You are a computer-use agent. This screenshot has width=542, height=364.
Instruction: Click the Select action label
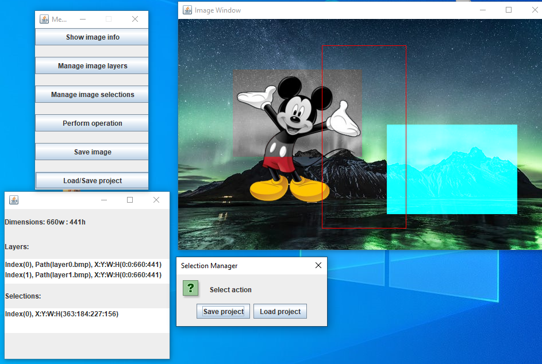[x=230, y=290]
